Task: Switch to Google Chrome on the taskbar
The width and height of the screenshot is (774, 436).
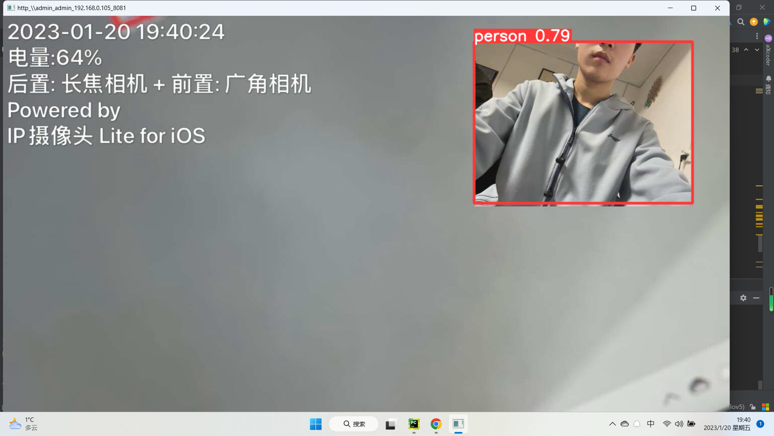Action: click(436, 424)
